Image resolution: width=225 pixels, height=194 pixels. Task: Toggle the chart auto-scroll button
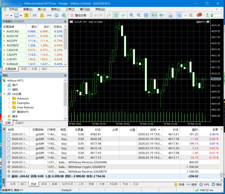tap(154, 15)
